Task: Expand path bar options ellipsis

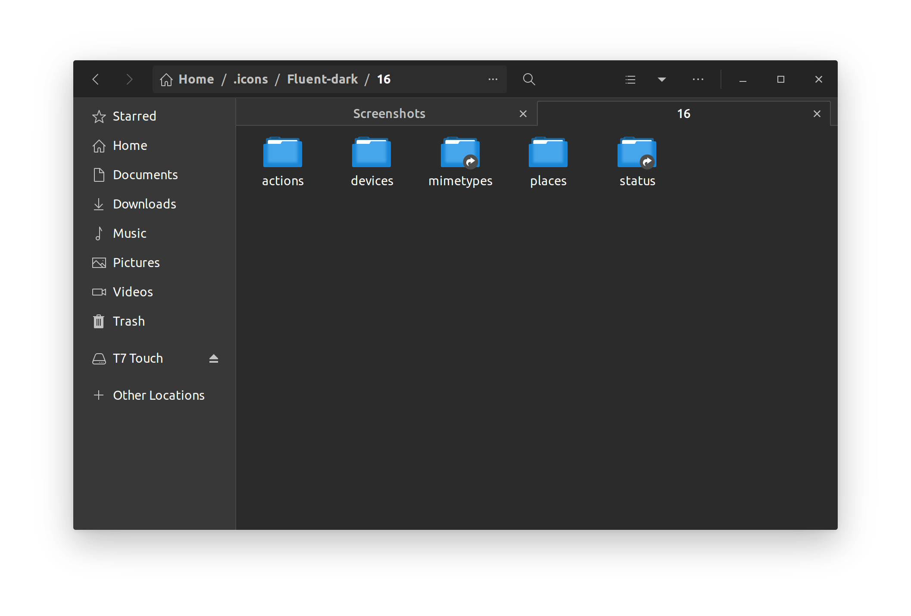Action: [x=493, y=79]
